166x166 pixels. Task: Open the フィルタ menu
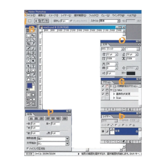coord(94,15)
